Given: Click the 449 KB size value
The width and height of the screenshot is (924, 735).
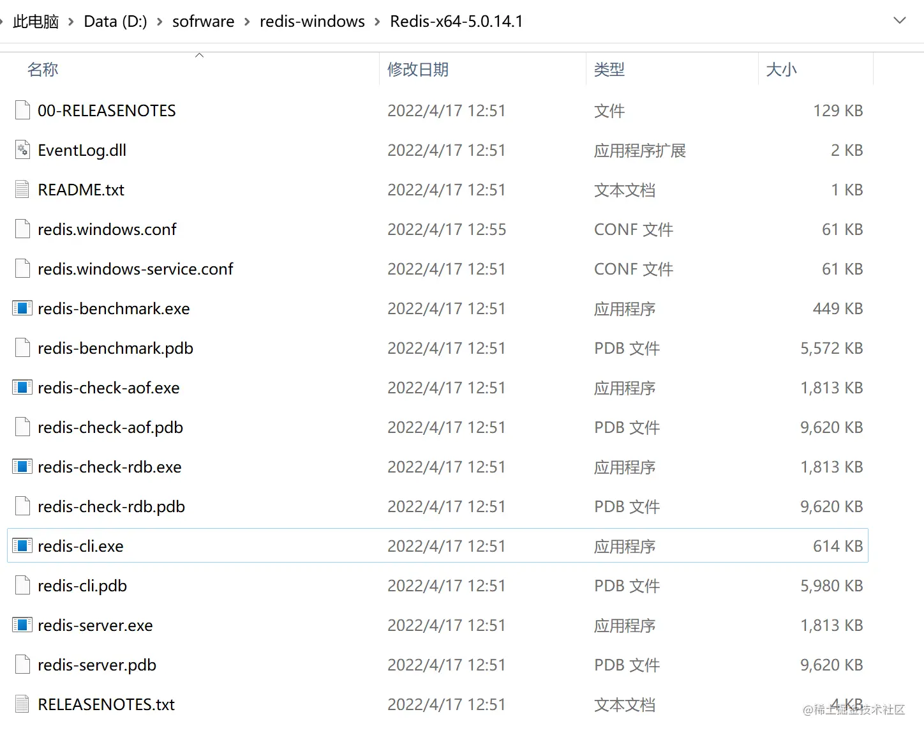Looking at the screenshot, I should (x=838, y=308).
